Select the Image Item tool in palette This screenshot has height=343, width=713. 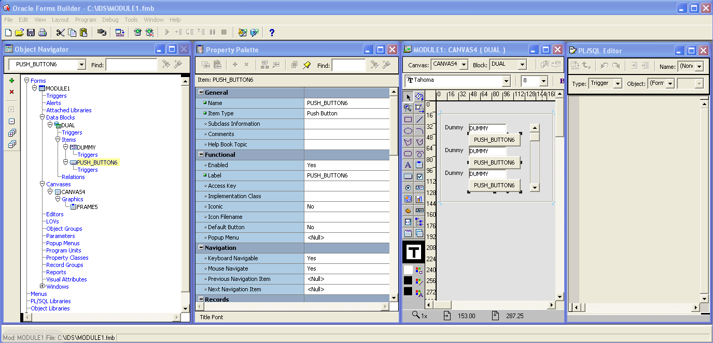[x=408, y=199]
